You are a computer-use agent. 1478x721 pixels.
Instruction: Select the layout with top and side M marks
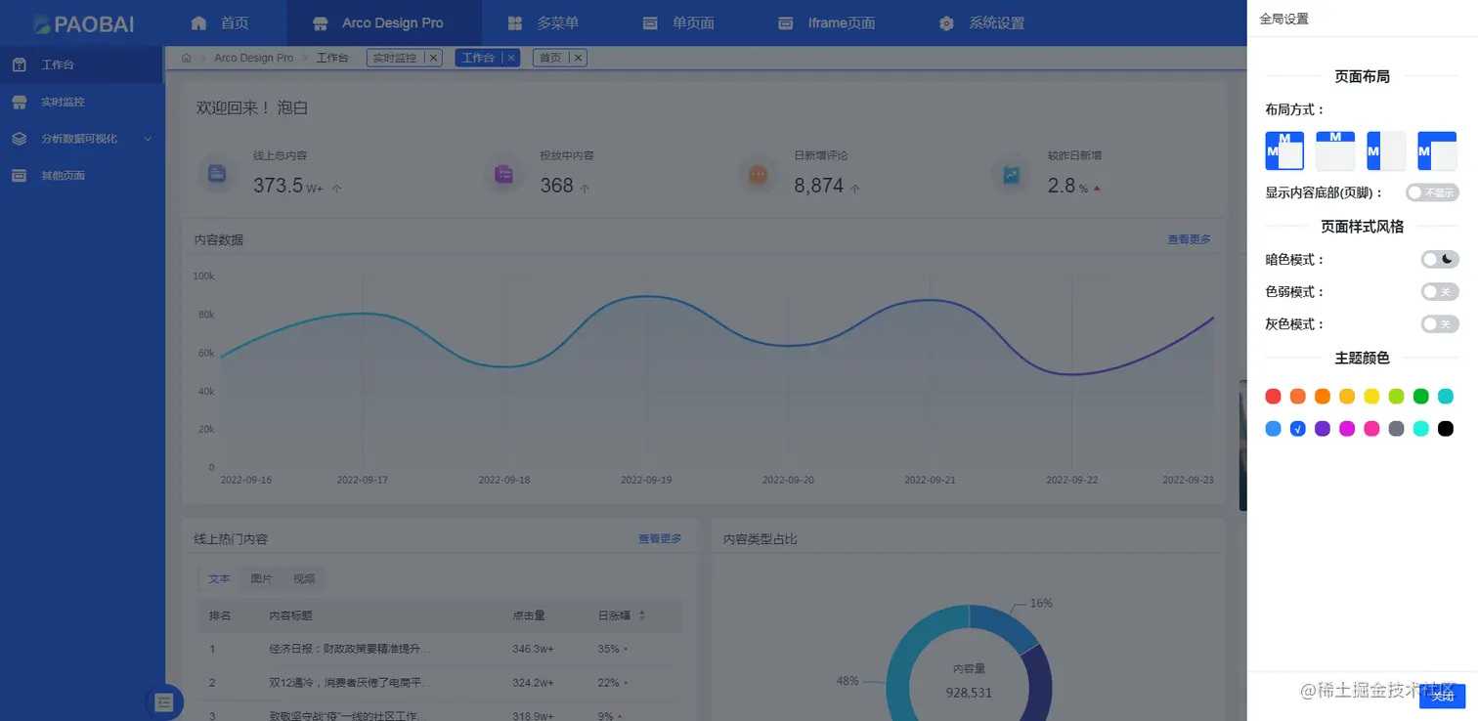click(1284, 151)
